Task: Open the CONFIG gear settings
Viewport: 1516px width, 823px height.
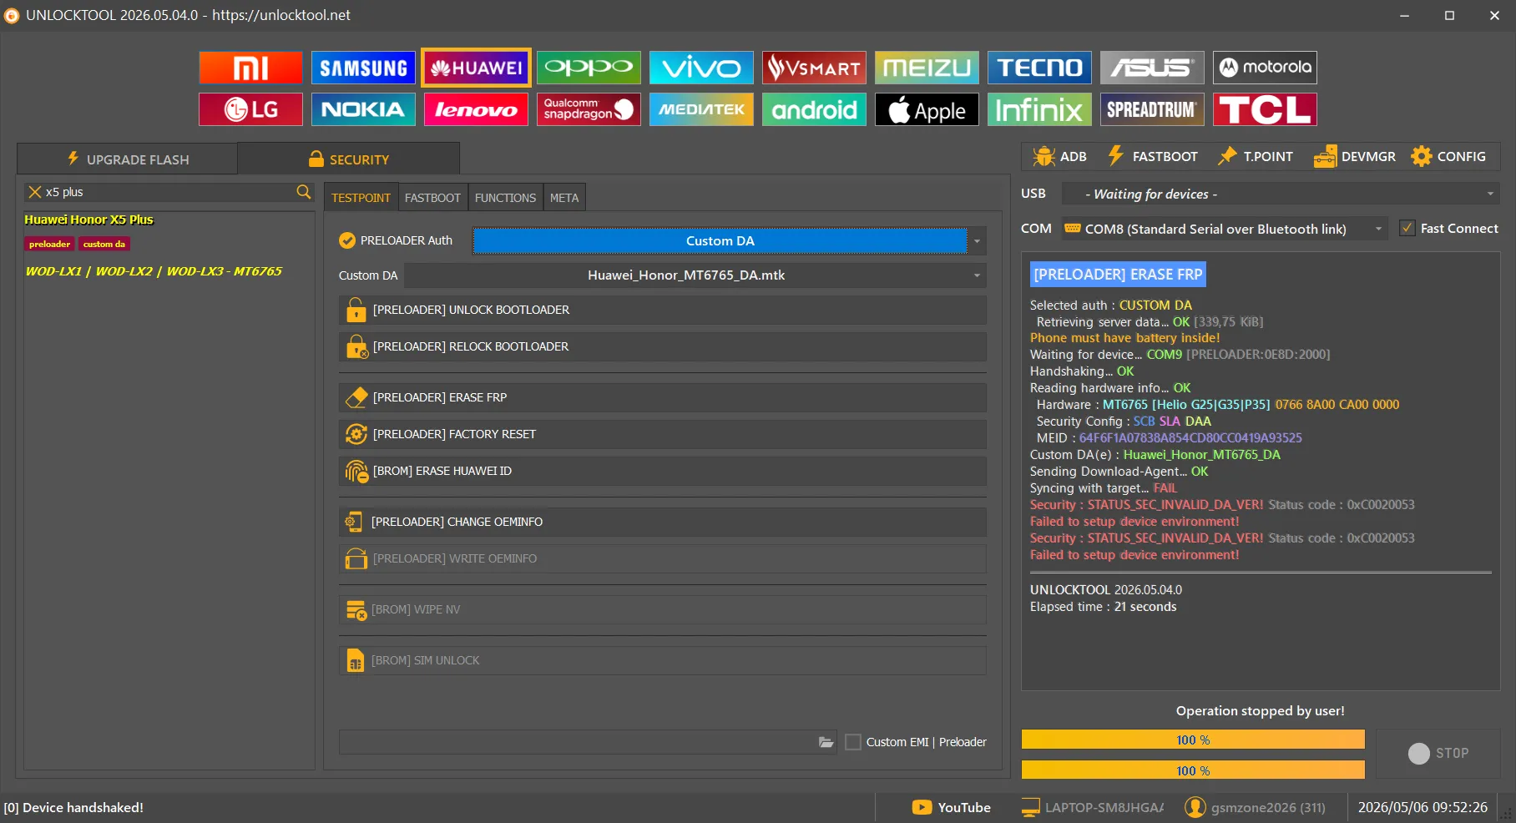Action: tap(1448, 156)
